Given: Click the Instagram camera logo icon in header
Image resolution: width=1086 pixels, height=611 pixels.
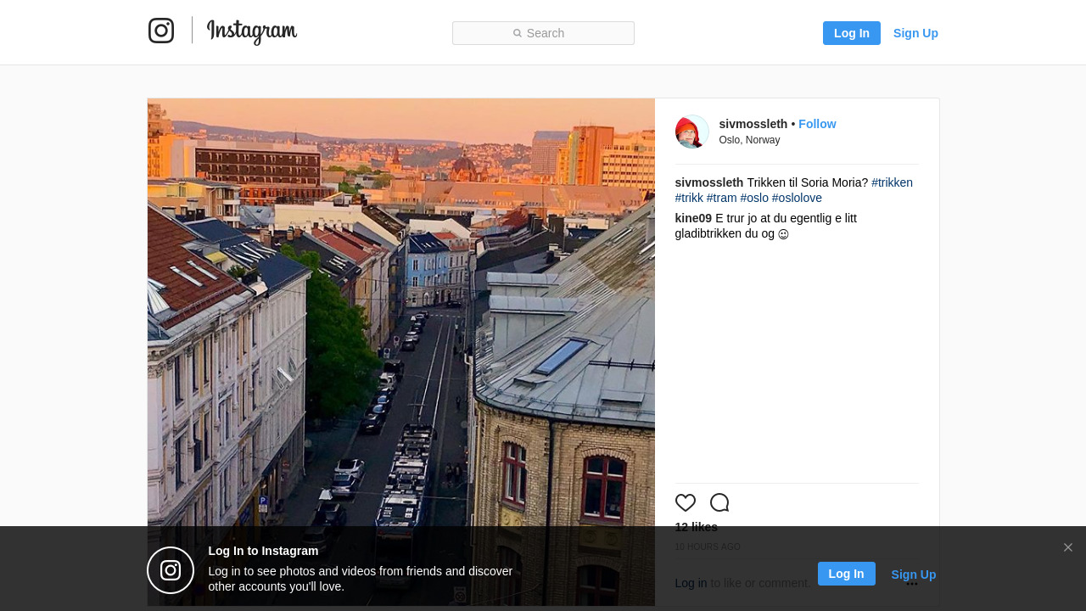Looking at the screenshot, I should pyautogui.click(x=161, y=31).
